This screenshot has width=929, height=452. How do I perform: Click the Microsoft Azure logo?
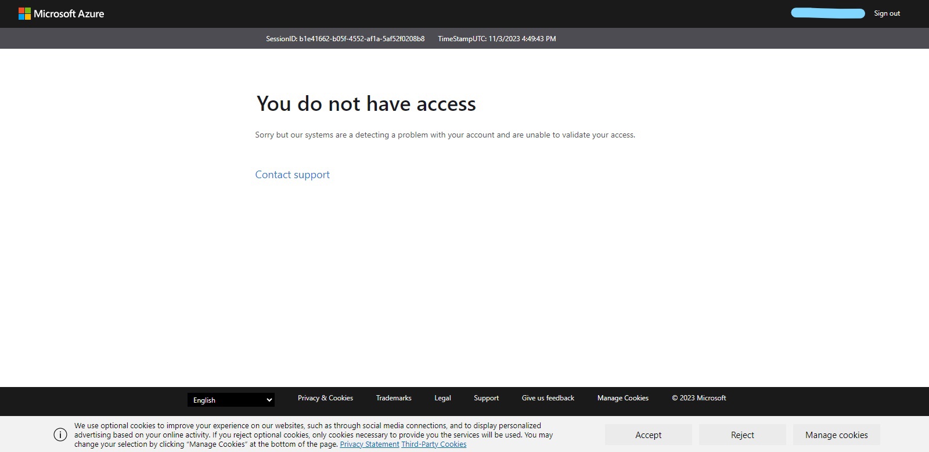[x=61, y=13]
